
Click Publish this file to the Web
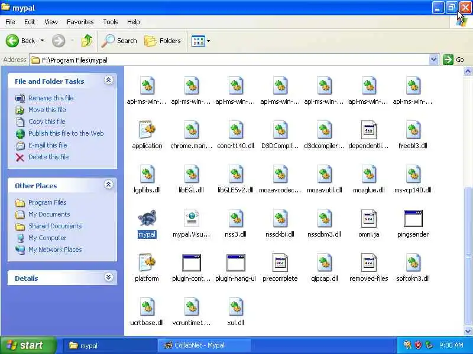[x=66, y=133]
